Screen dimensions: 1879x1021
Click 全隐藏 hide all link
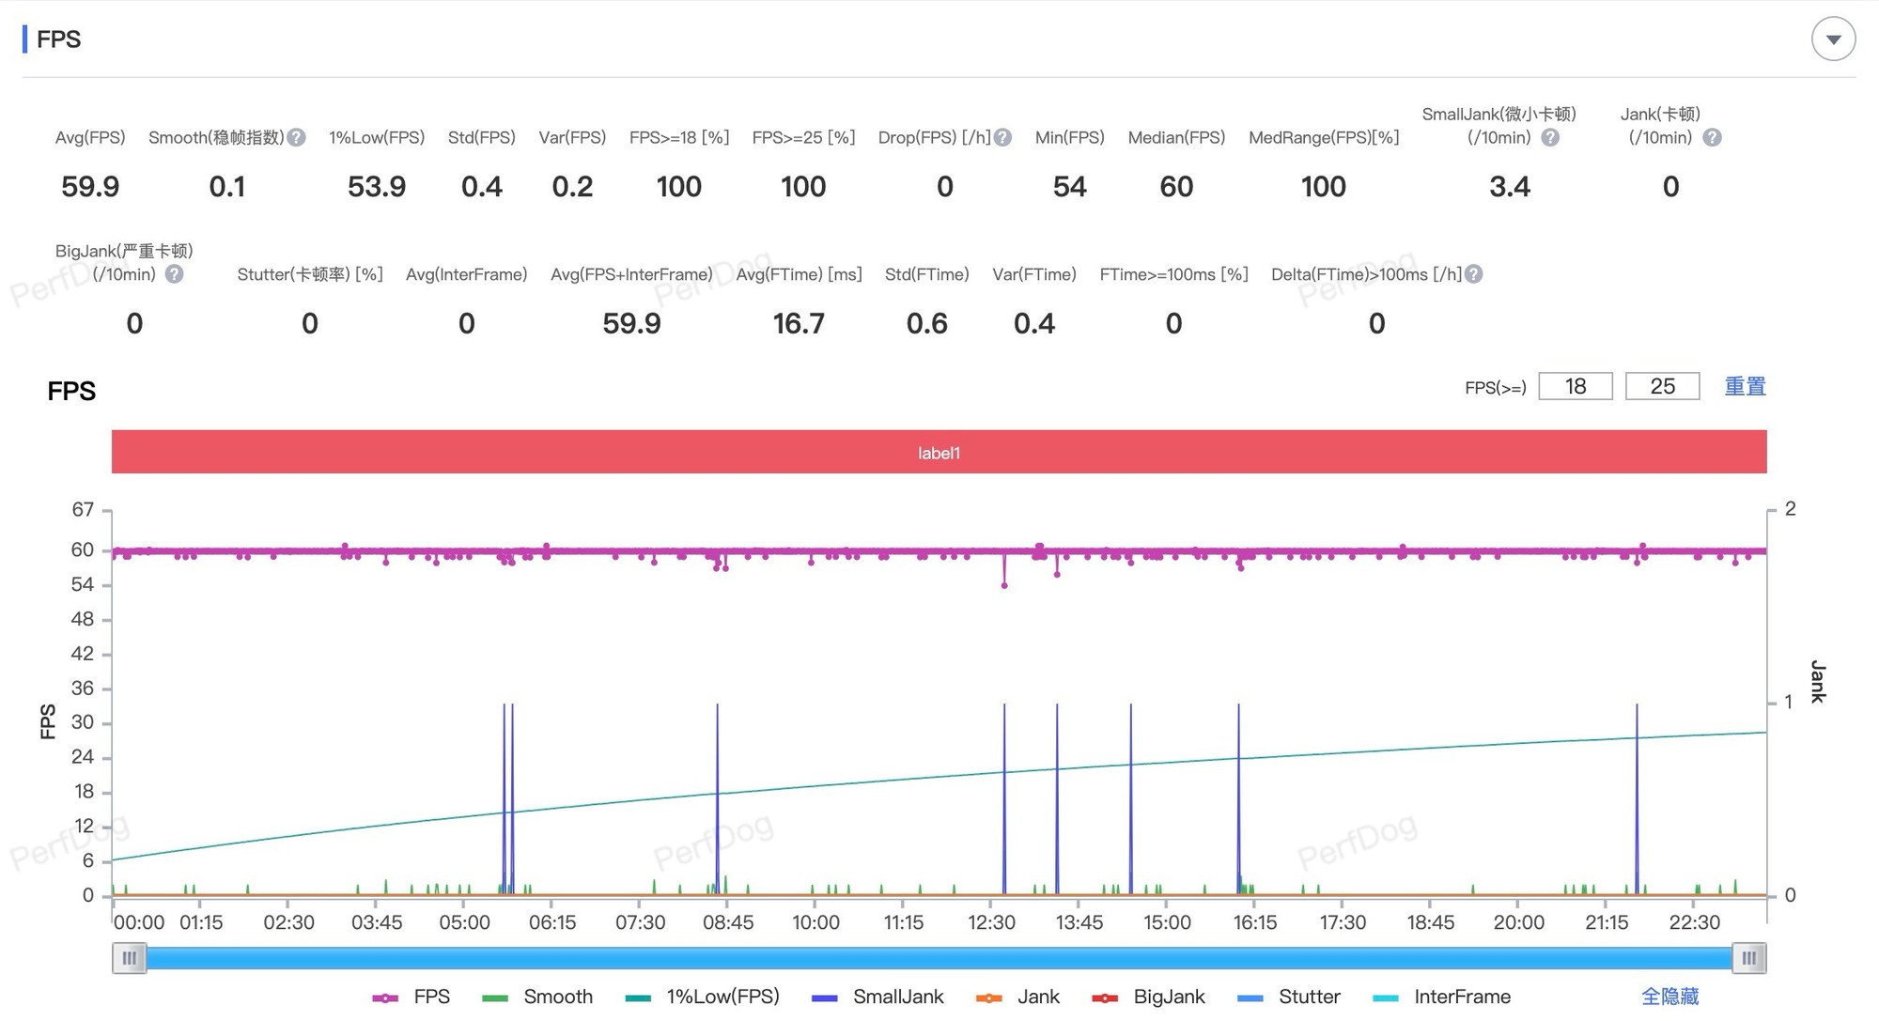(x=1669, y=997)
